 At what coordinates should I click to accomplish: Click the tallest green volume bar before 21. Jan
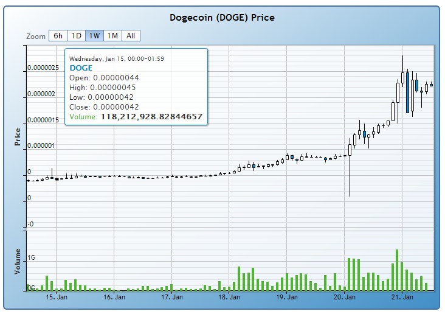click(397, 270)
